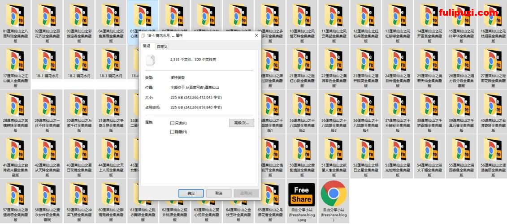The image size is (507, 224).
Task: Cancel the dialog with 取消
Action: [219, 193]
